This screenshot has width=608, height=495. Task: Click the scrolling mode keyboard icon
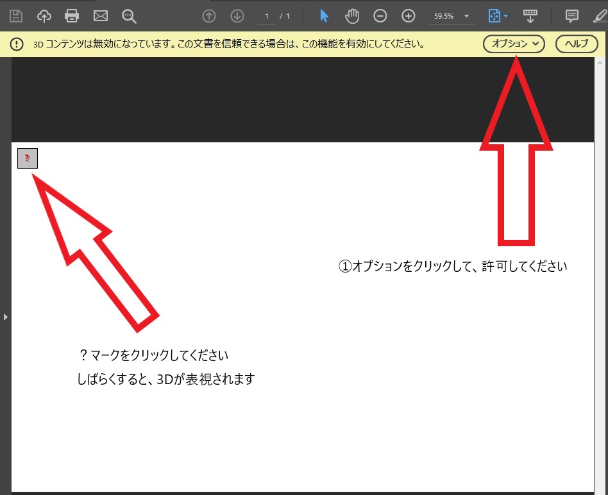point(530,16)
